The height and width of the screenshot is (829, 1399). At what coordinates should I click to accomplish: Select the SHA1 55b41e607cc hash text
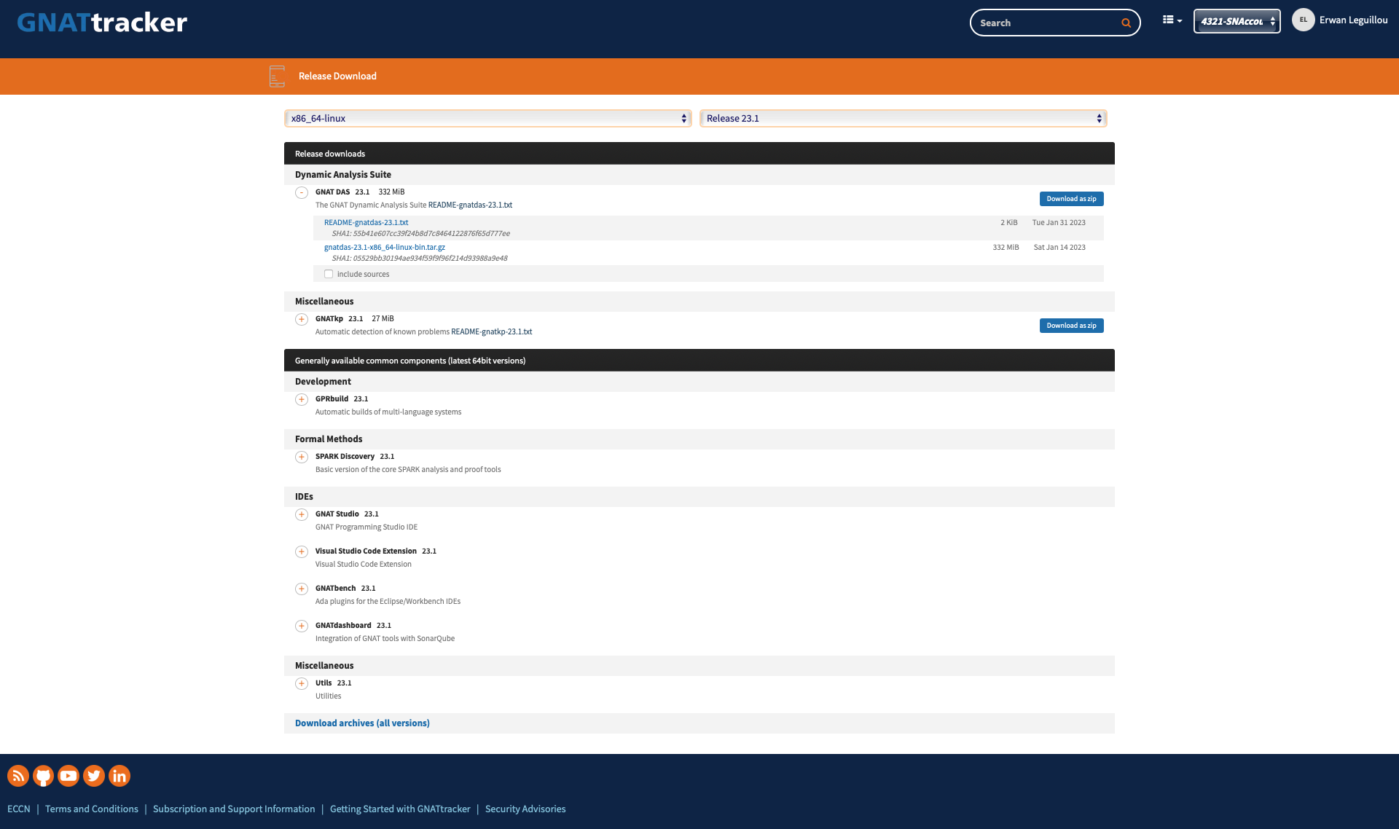click(420, 233)
